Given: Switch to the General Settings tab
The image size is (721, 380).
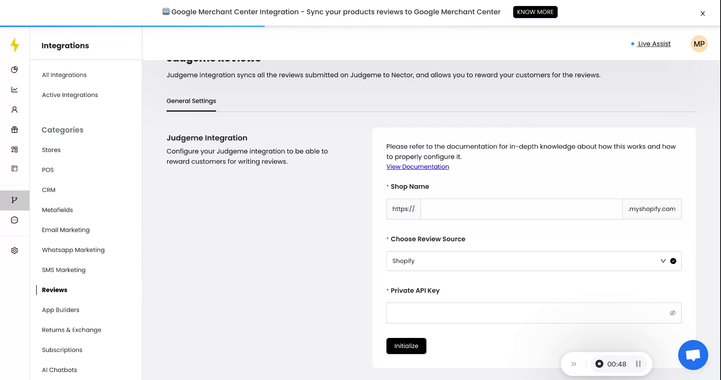Looking at the screenshot, I should 191,101.
